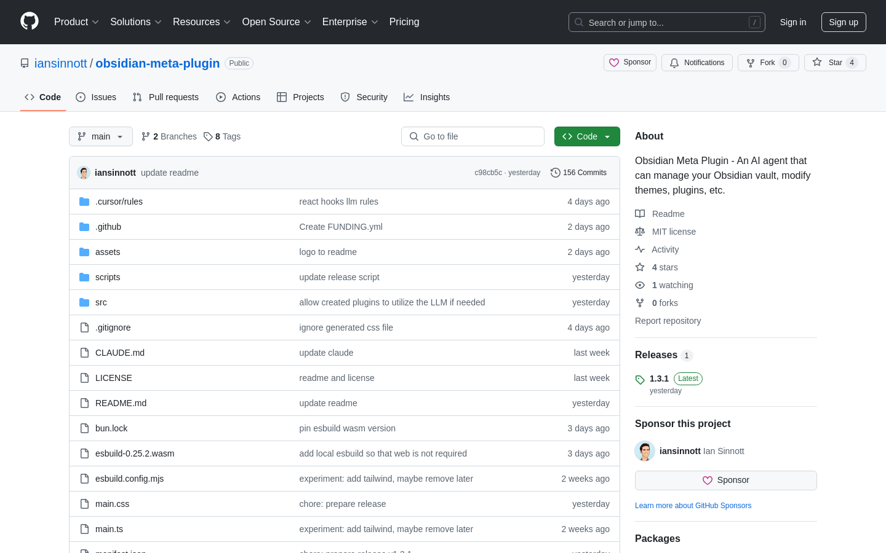Open the Actions tab
Viewport: 886px width, 553px height.
pyautogui.click(x=238, y=97)
